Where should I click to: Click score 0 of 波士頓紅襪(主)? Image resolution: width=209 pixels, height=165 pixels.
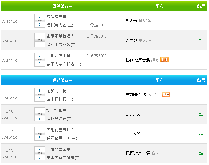click(40, 99)
